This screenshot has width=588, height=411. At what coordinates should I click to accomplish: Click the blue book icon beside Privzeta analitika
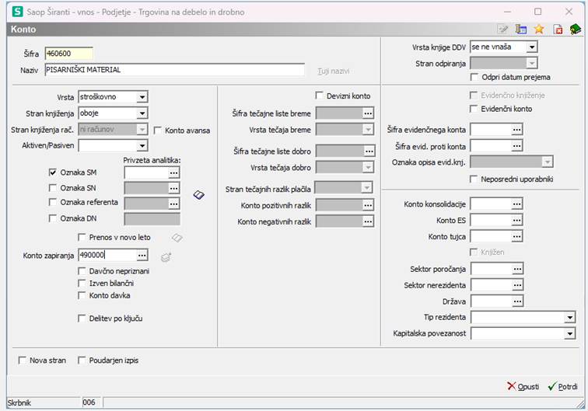[x=199, y=195]
